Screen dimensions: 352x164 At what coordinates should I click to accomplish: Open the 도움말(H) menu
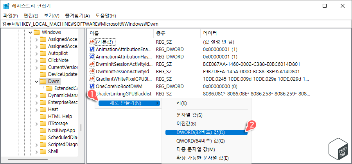pos(106,16)
